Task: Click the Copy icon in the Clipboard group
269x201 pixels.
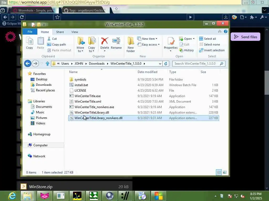Action: click(29, 43)
